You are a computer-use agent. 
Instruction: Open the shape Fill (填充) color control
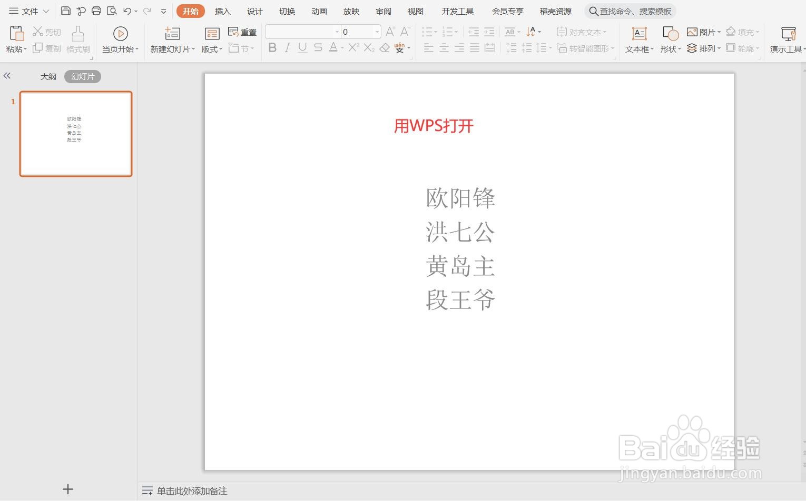(x=742, y=32)
